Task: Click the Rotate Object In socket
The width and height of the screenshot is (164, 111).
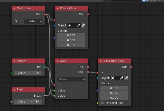Action: point(55,20)
